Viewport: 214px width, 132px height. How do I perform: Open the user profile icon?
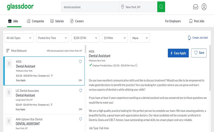[x=204, y=7]
